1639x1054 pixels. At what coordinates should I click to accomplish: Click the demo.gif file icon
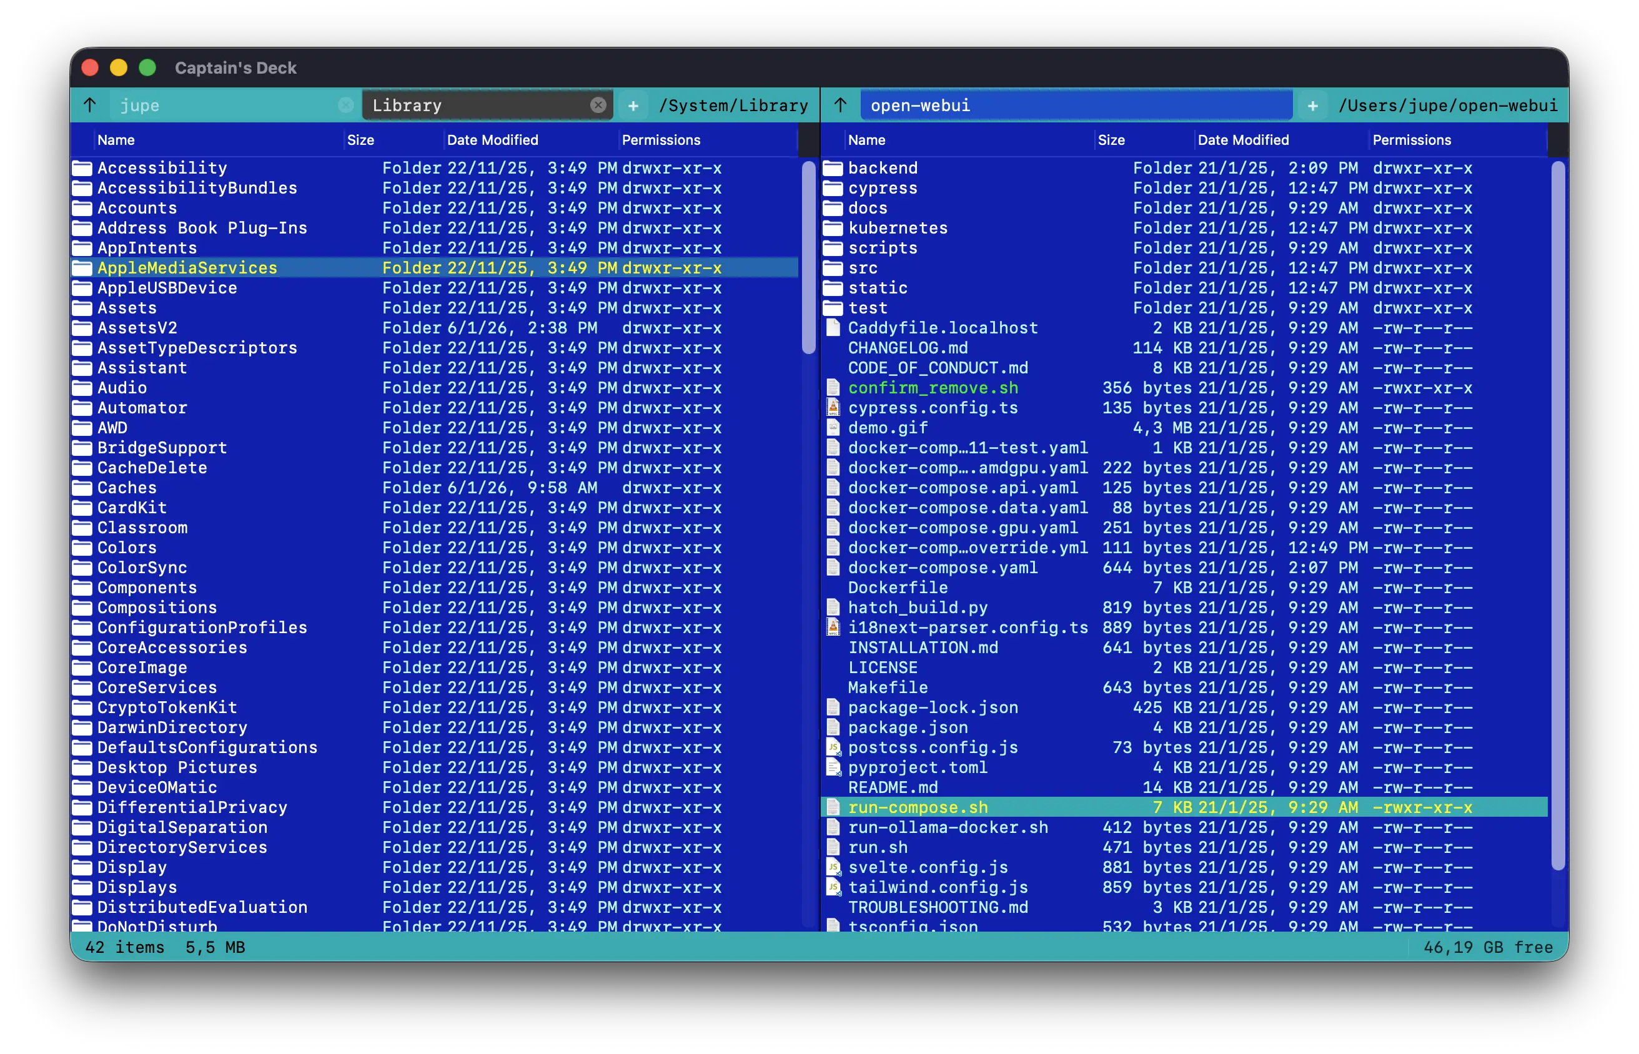[x=833, y=428]
